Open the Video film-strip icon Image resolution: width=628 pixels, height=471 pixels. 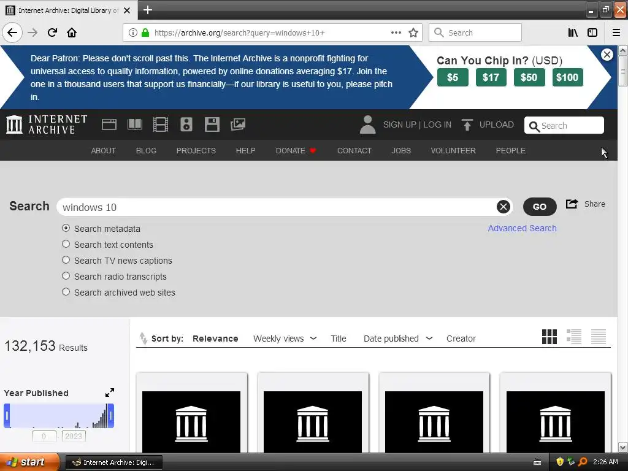(x=160, y=124)
